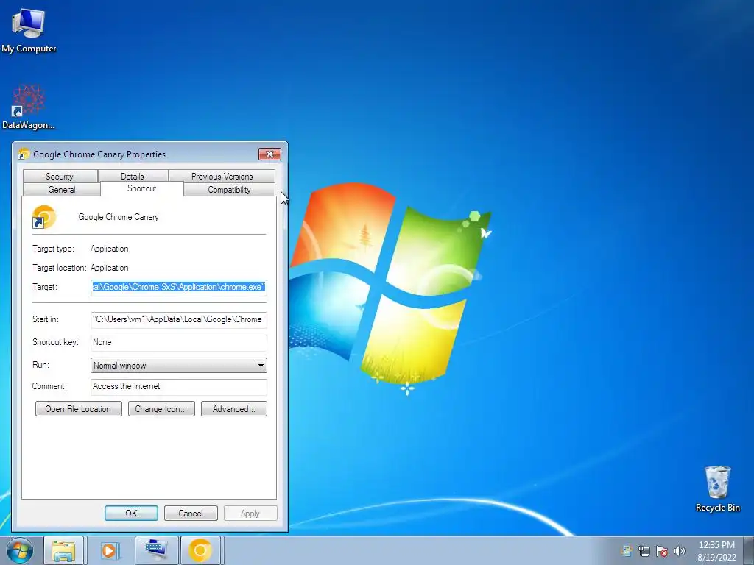Switch to the Details tab
Viewport: 754px width, 565px height.
[133, 177]
